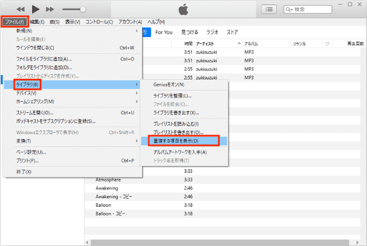Expand the デバイス(V) submenu
The height and width of the screenshot is (246, 367).
pyautogui.click(x=73, y=93)
